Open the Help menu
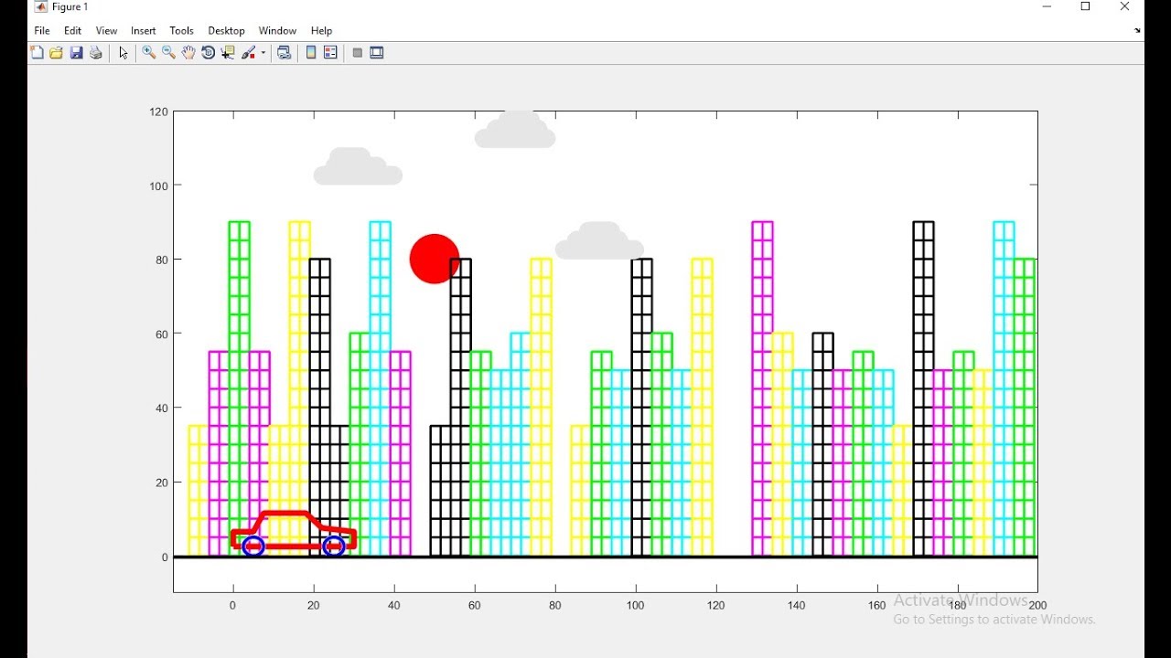Image resolution: width=1171 pixels, height=658 pixels. coord(321,30)
